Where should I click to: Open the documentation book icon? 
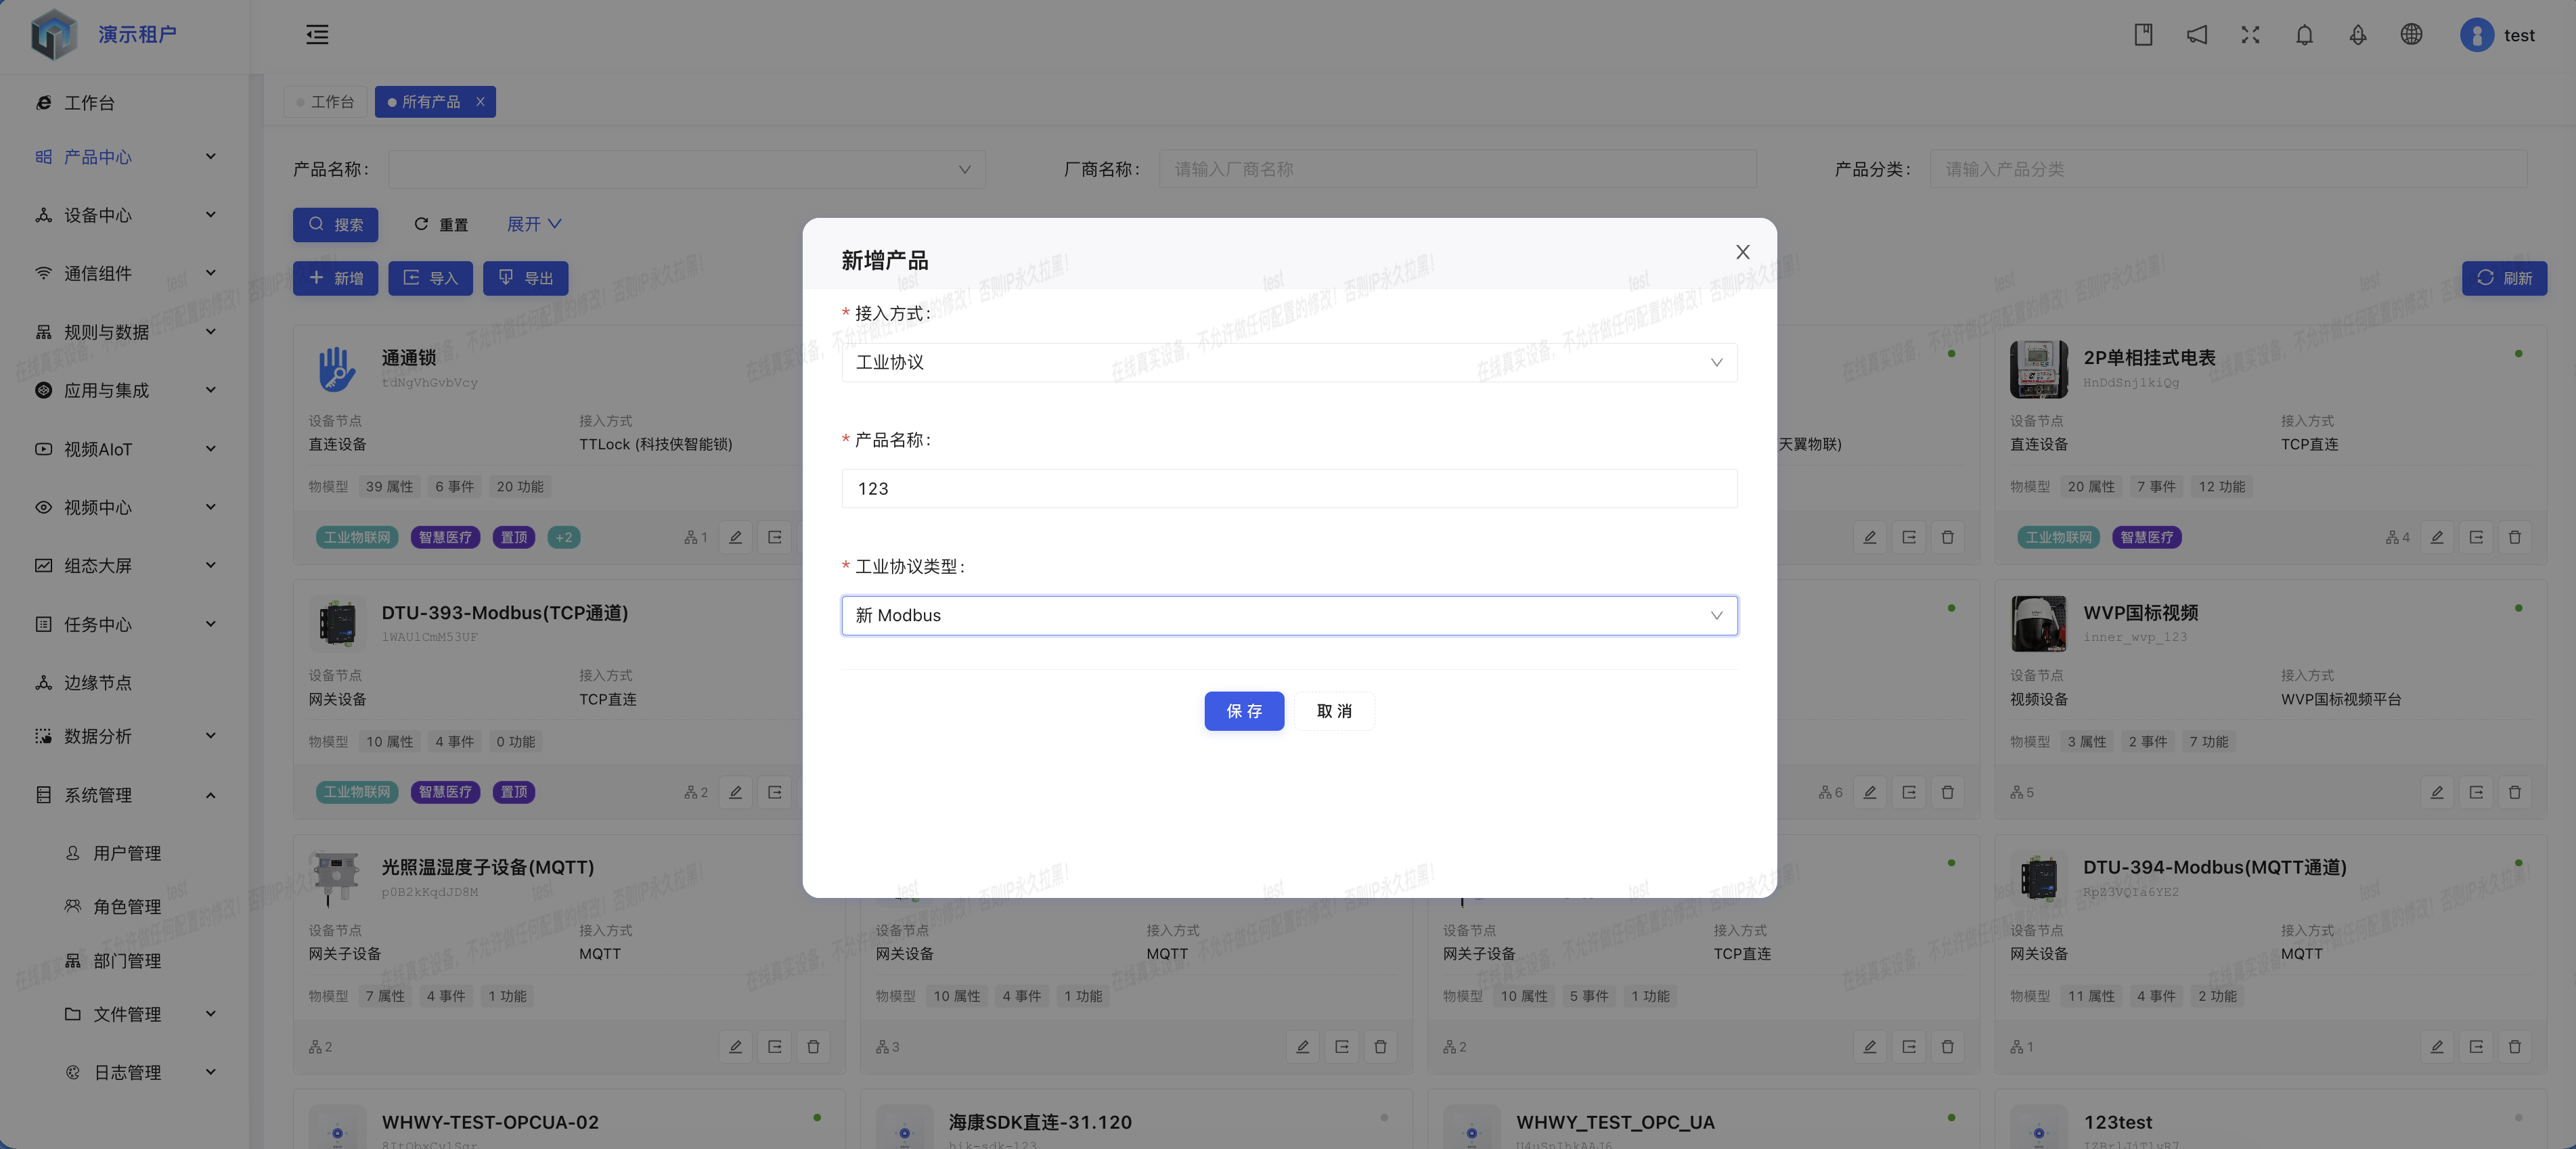pos(2143,35)
